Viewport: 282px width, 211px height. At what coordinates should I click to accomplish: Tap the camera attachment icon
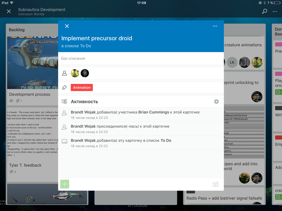[216, 184]
